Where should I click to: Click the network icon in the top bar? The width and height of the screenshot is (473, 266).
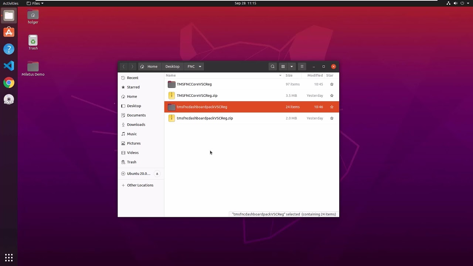[449, 3]
